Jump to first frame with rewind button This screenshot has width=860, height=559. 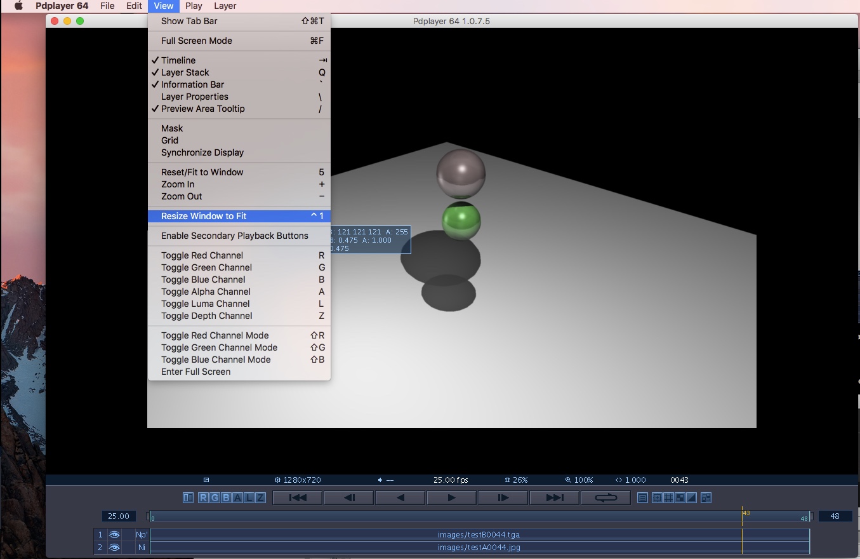(x=298, y=498)
